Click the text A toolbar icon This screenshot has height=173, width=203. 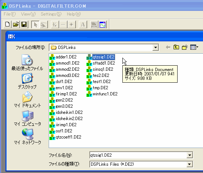[83, 24]
